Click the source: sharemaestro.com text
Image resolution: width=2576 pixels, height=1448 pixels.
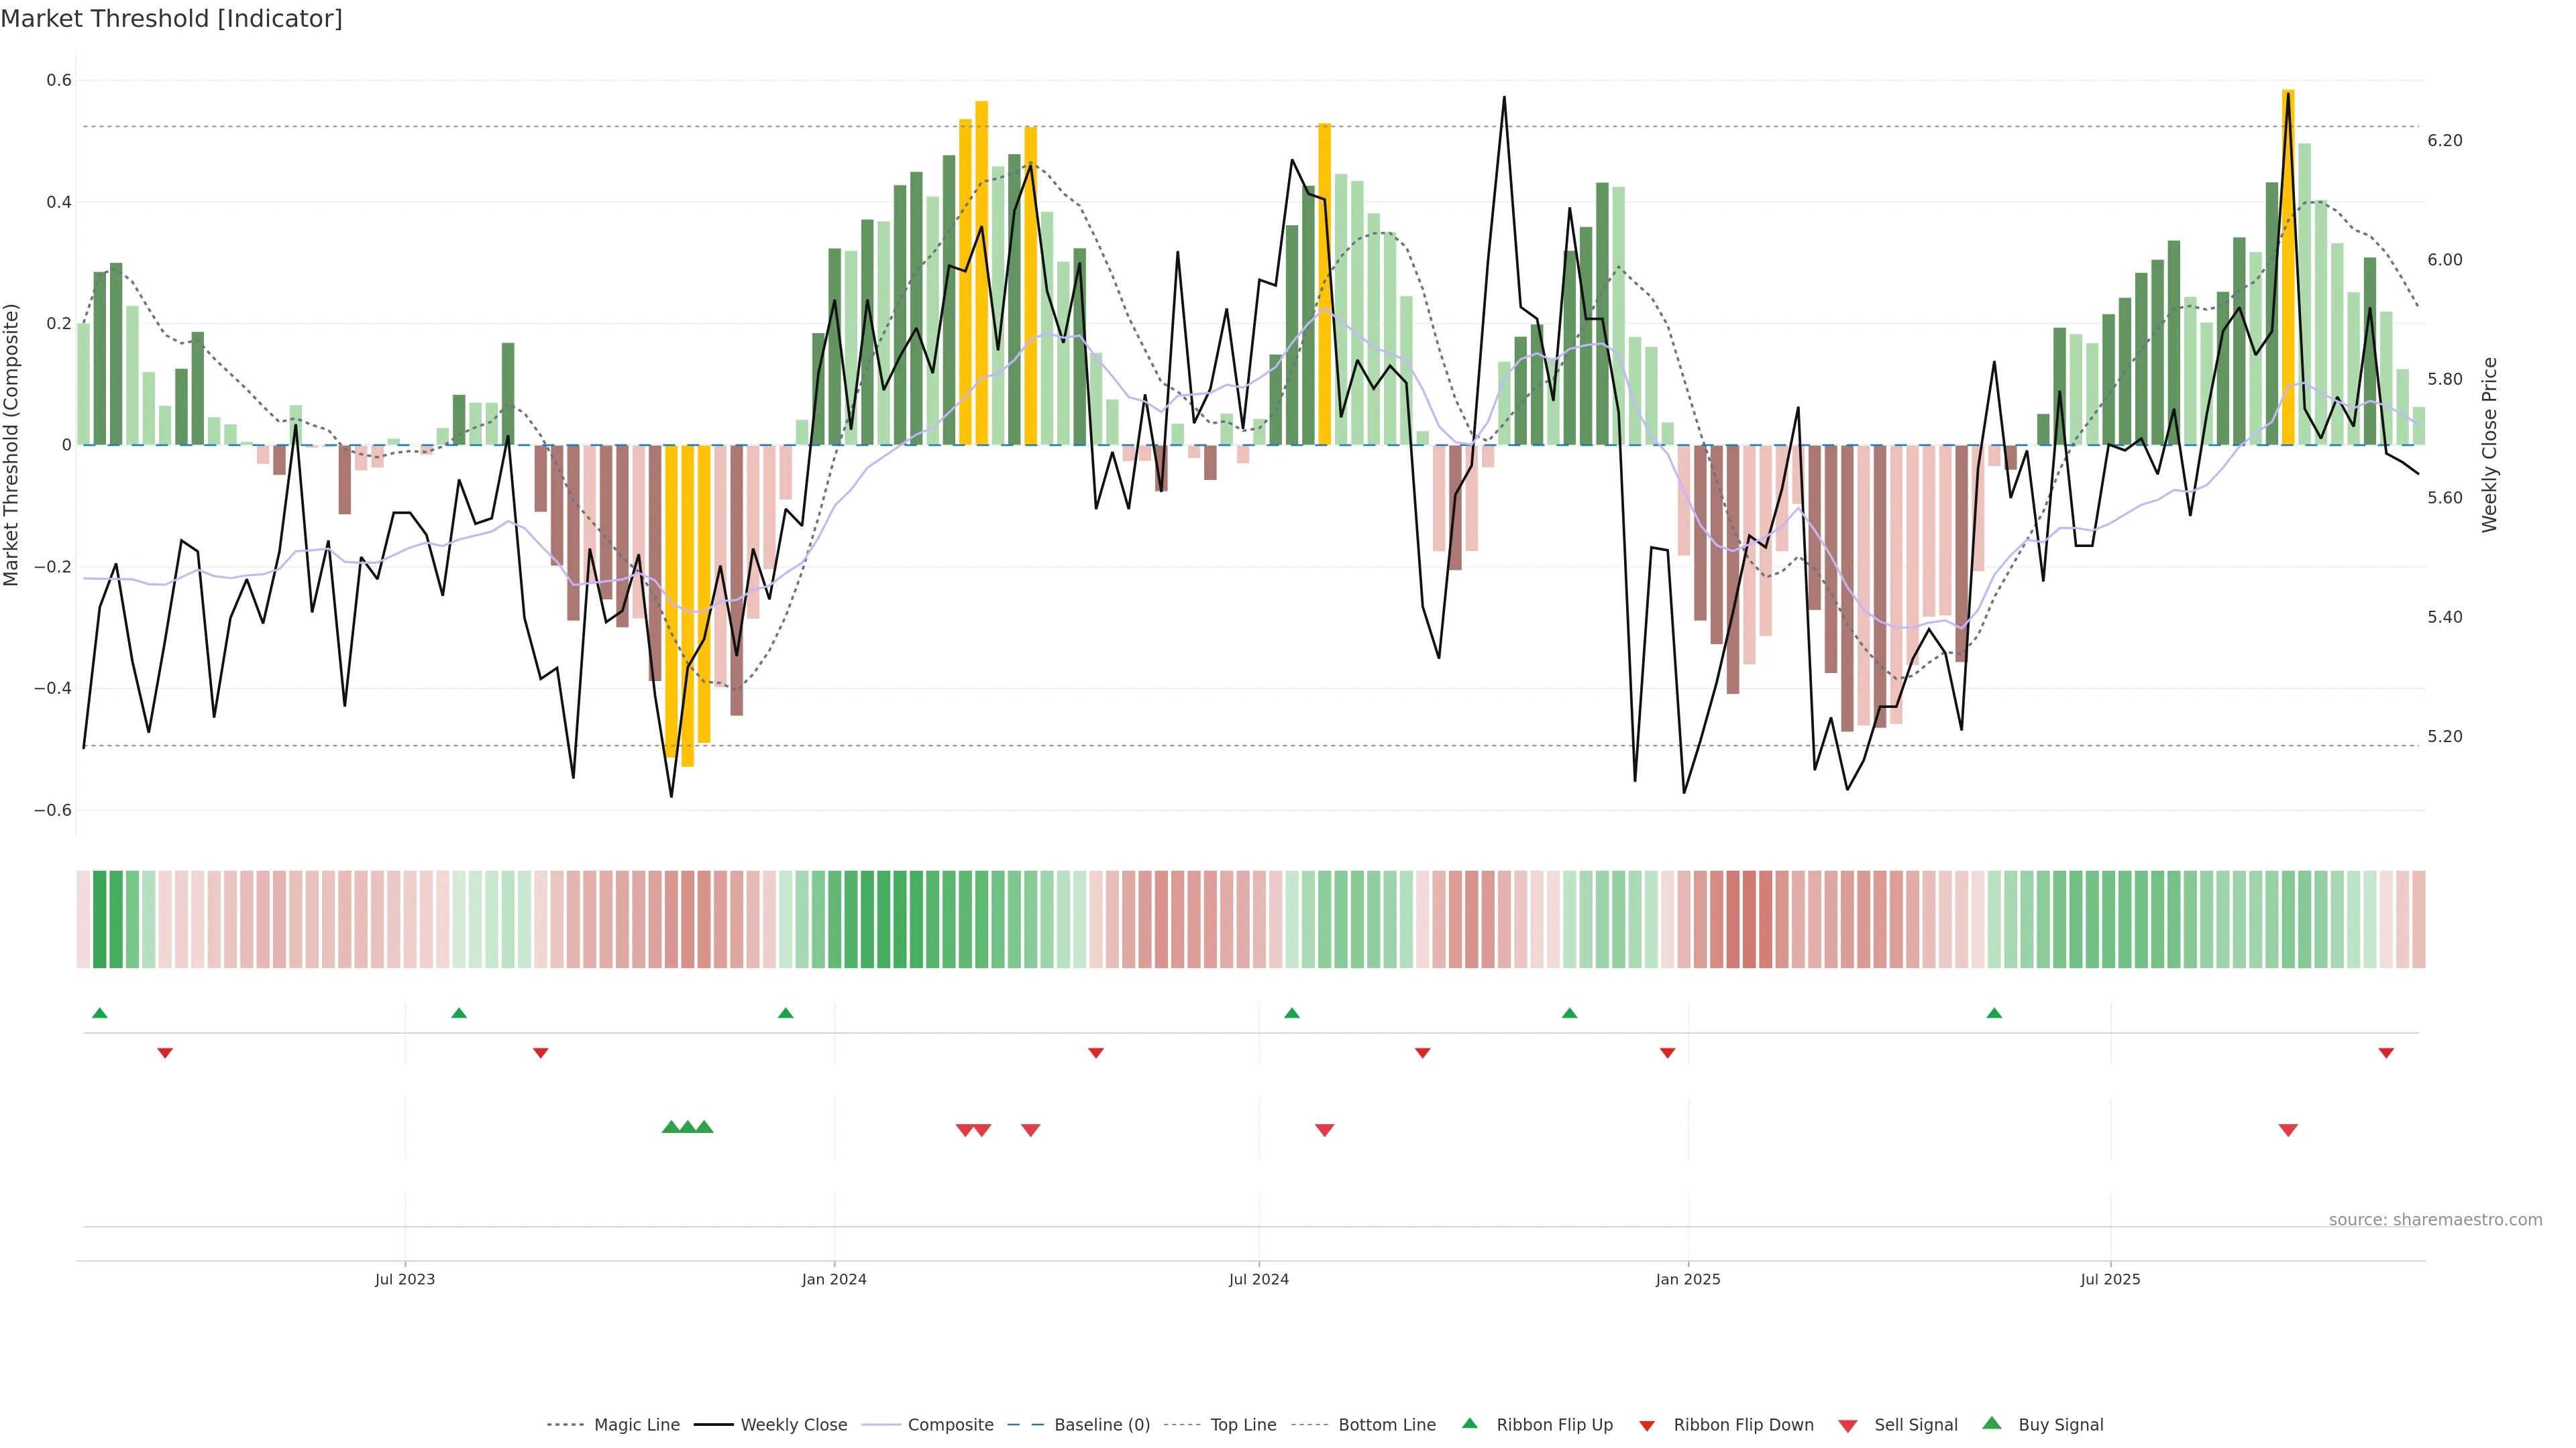[x=2435, y=1220]
